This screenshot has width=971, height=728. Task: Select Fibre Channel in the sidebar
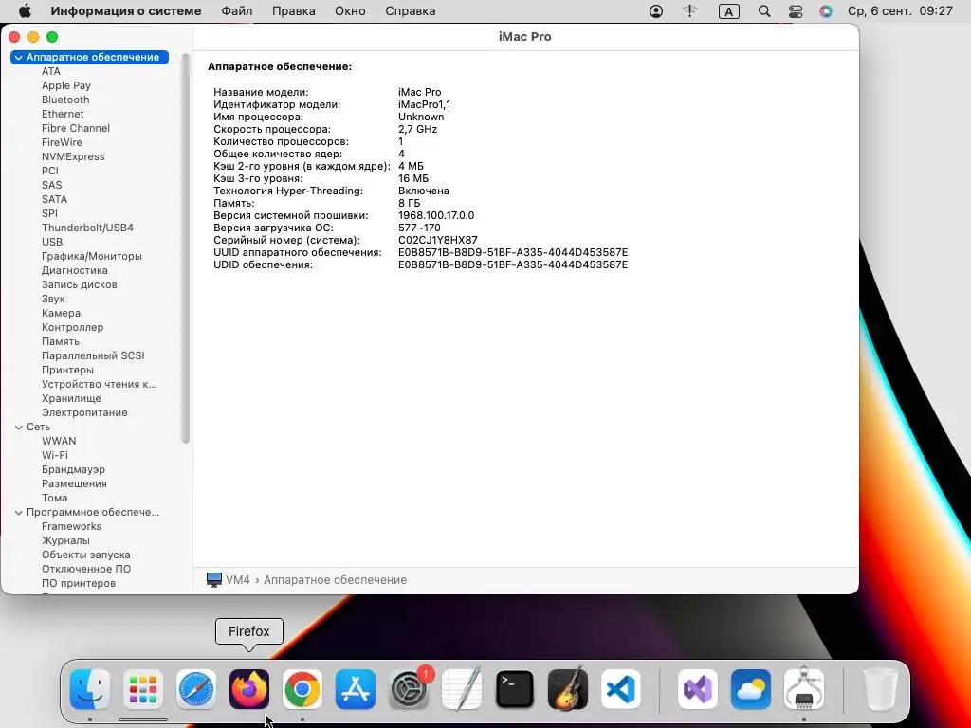click(x=76, y=128)
